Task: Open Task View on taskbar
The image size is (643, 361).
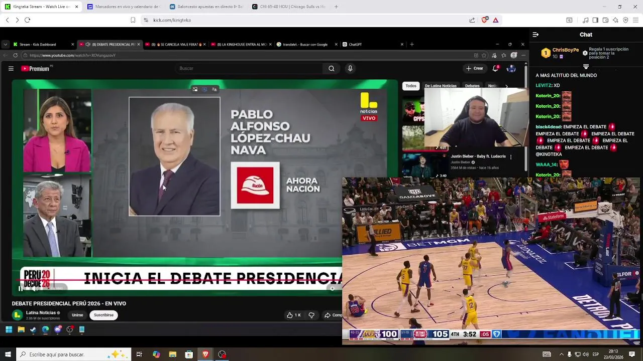Action: [x=139, y=354]
